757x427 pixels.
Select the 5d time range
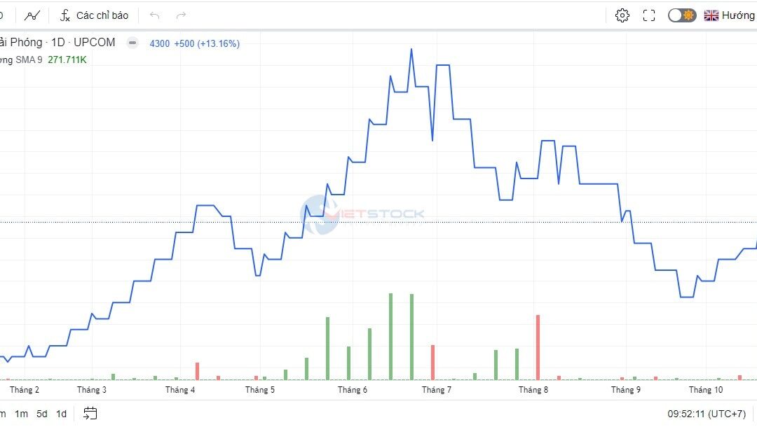[x=42, y=414]
